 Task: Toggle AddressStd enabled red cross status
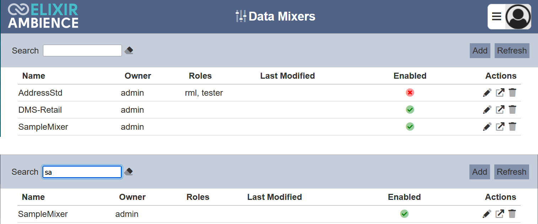410,93
